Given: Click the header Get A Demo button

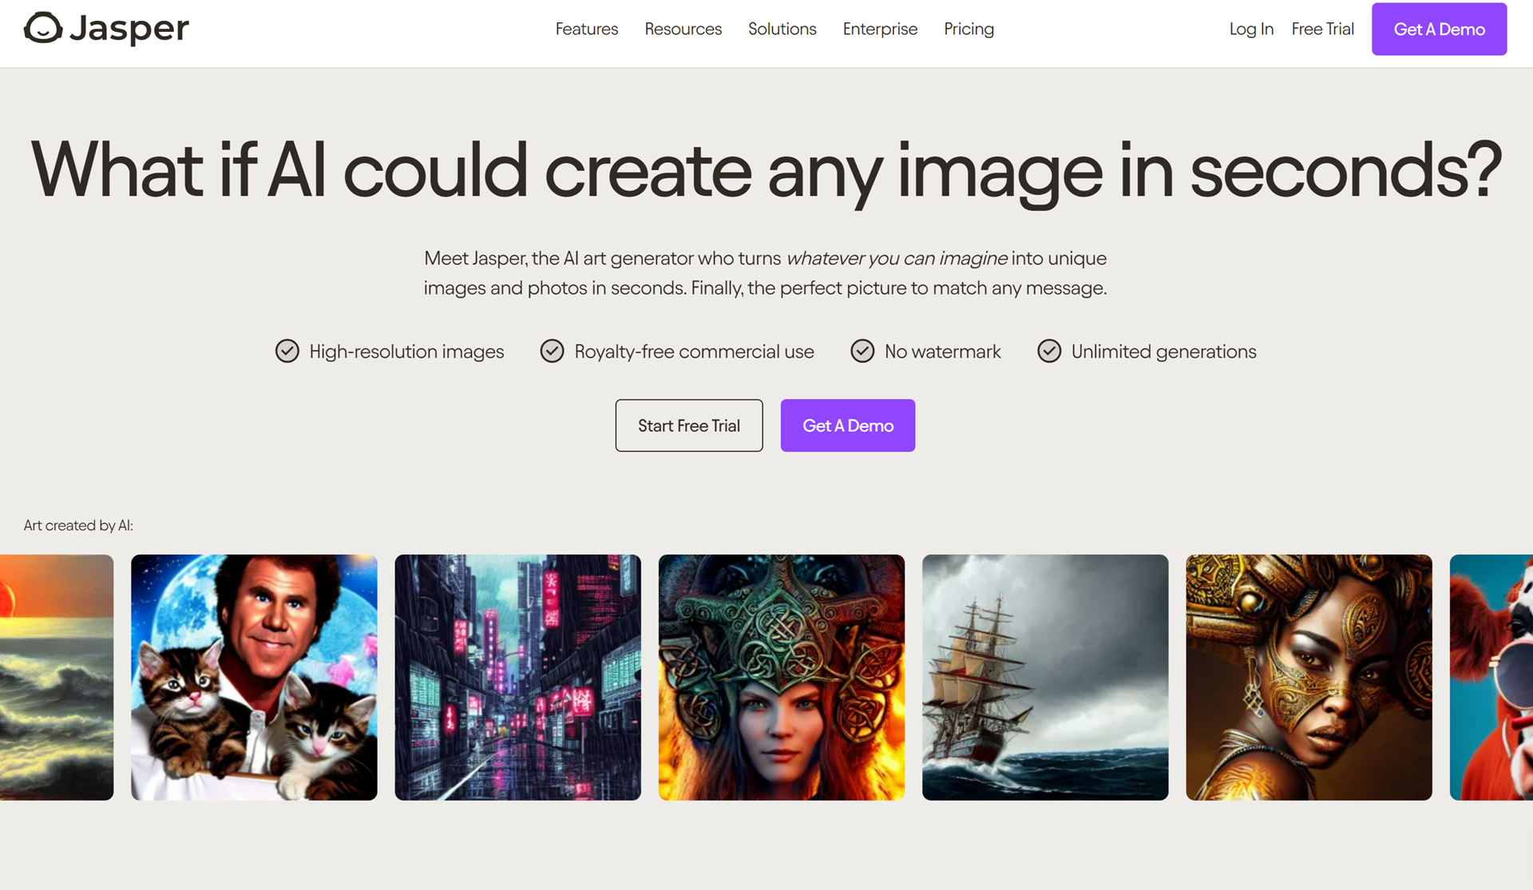Looking at the screenshot, I should [1440, 29].
